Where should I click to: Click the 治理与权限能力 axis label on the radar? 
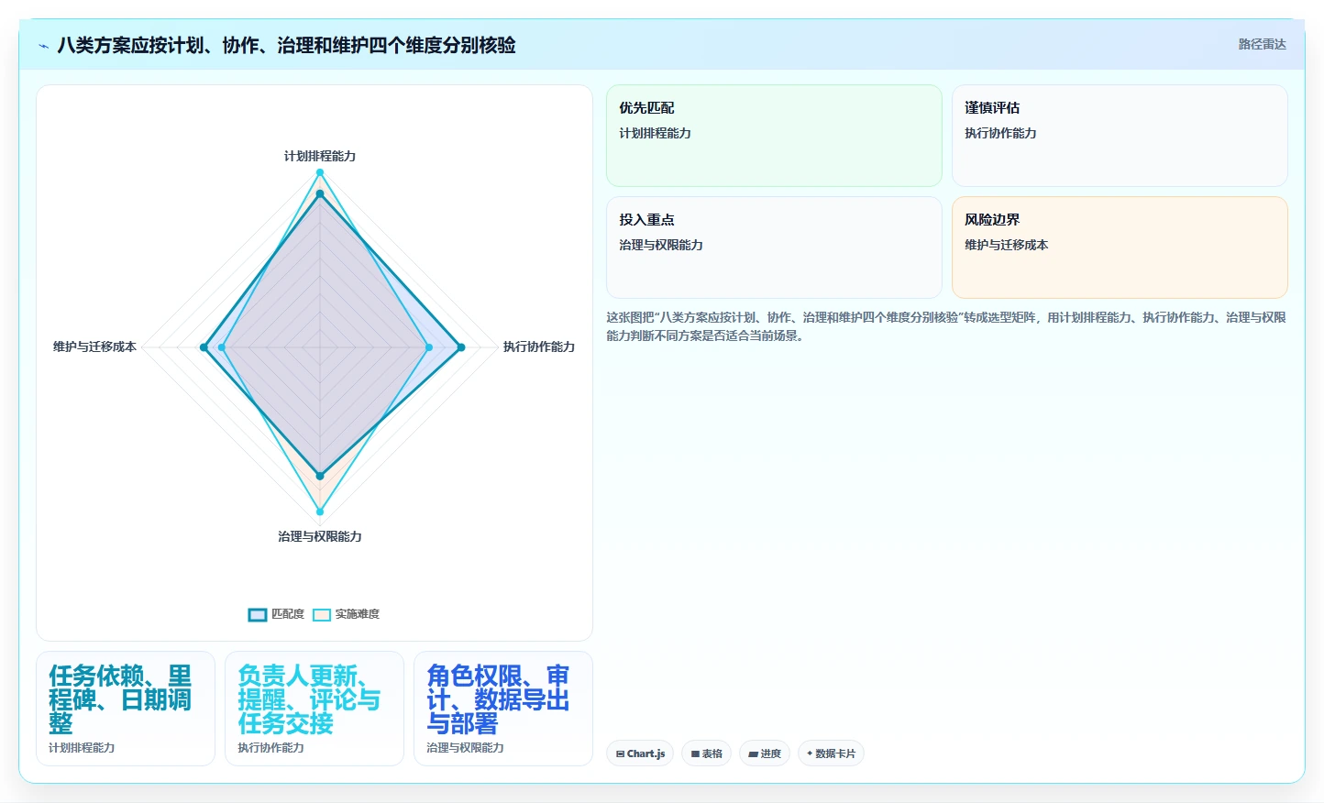320,536
